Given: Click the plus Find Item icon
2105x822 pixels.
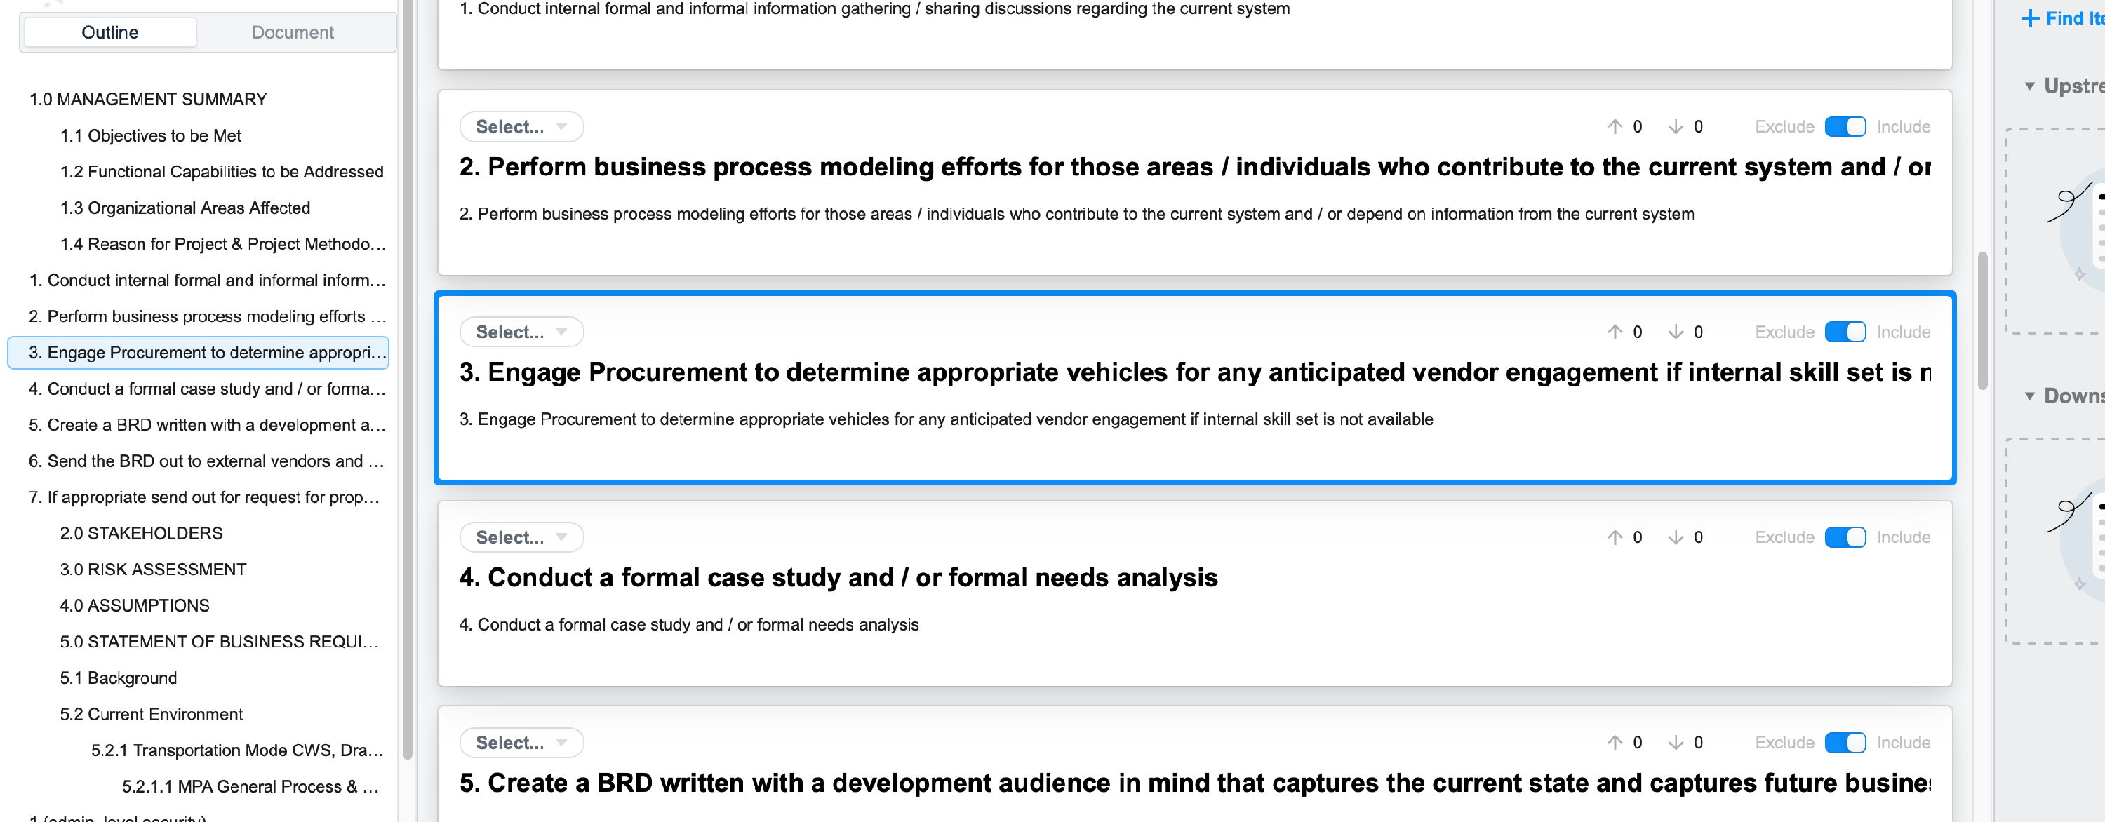Looking at the screenshot, I should coord(2030,19).
